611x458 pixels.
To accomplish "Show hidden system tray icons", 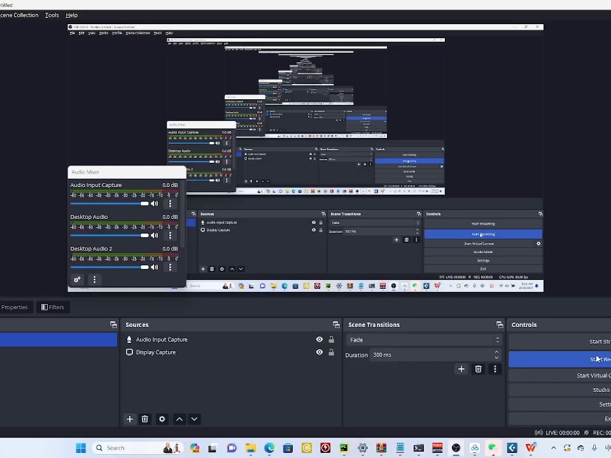I will (x=553, y=448).
